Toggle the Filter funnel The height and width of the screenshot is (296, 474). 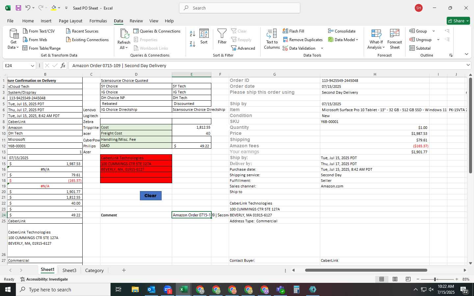(x=222, y=37)
